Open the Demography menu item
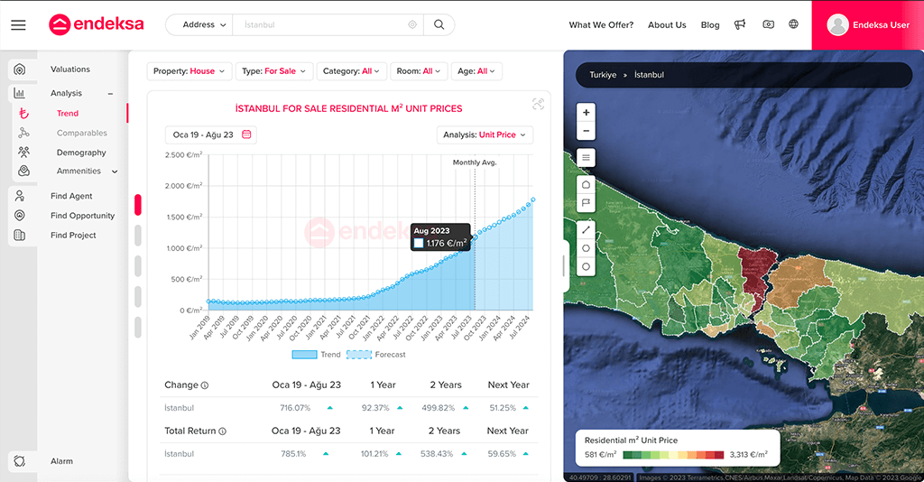This screenshot has height=482, width=924. pyautogui.click(x=81, y=153)
